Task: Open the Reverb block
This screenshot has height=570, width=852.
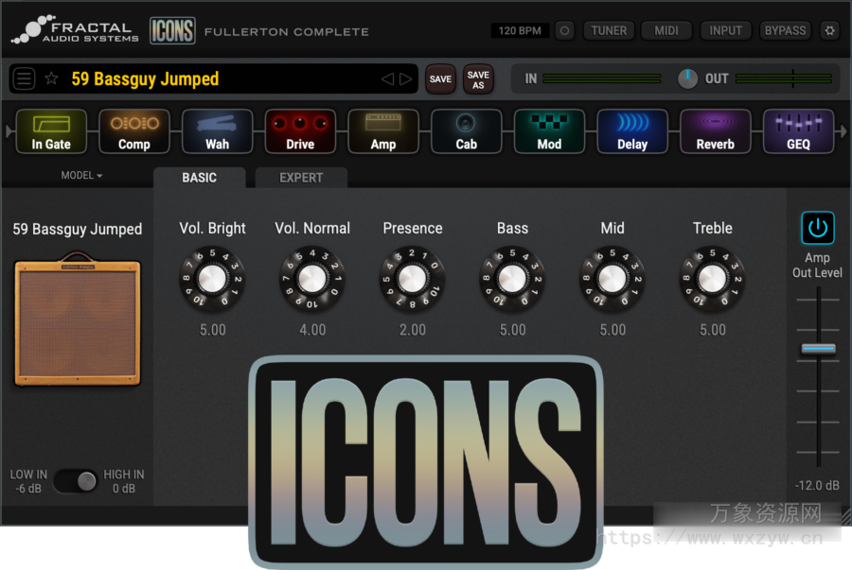Action: point(716,131)
